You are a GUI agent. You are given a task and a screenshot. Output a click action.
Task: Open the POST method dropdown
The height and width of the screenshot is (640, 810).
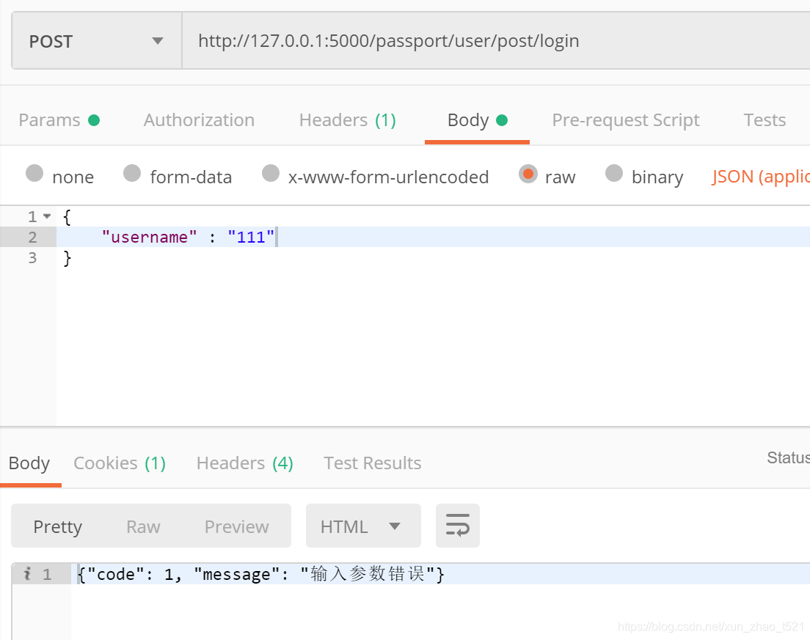(x=97, y=41)
